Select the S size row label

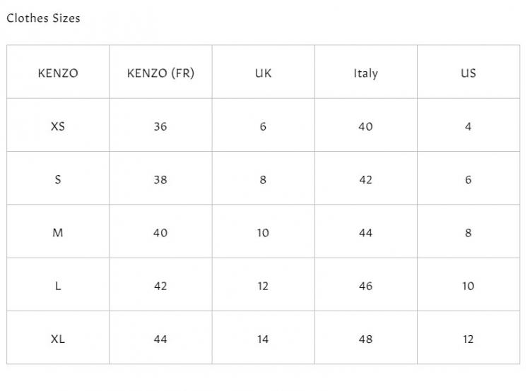click(58, 179)
